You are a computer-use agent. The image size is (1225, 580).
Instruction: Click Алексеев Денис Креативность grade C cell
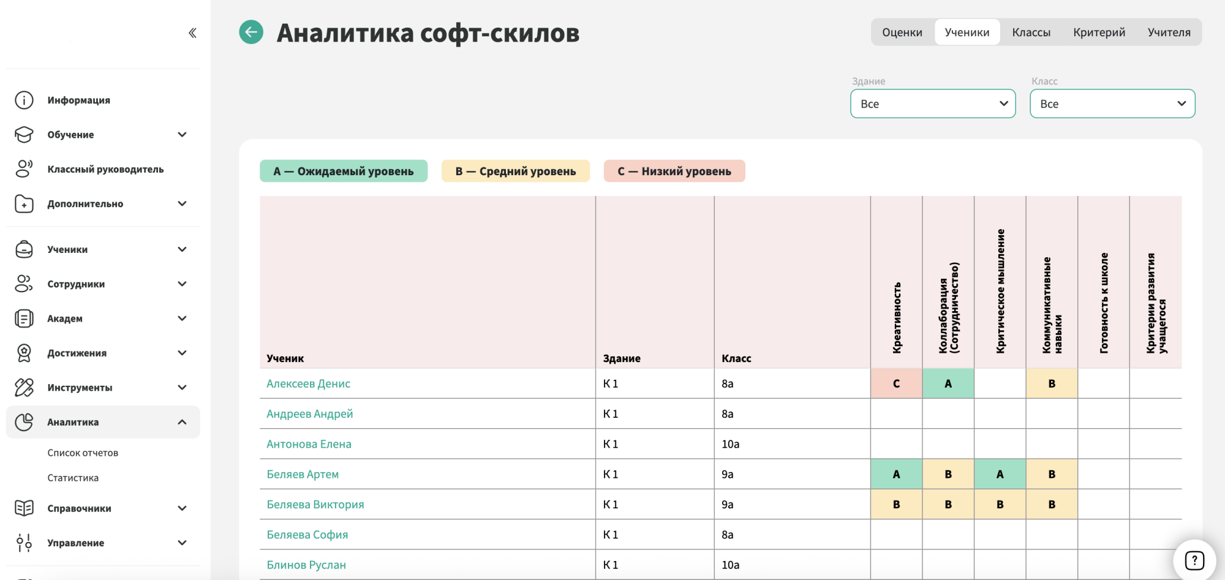(896, 384)
